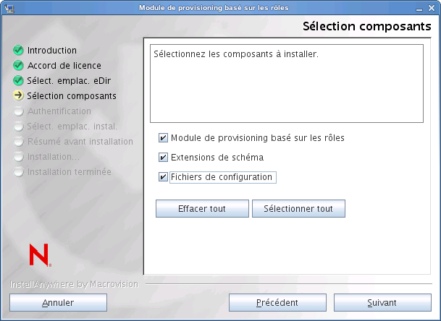Close the installer window

[x=432, y=8]
